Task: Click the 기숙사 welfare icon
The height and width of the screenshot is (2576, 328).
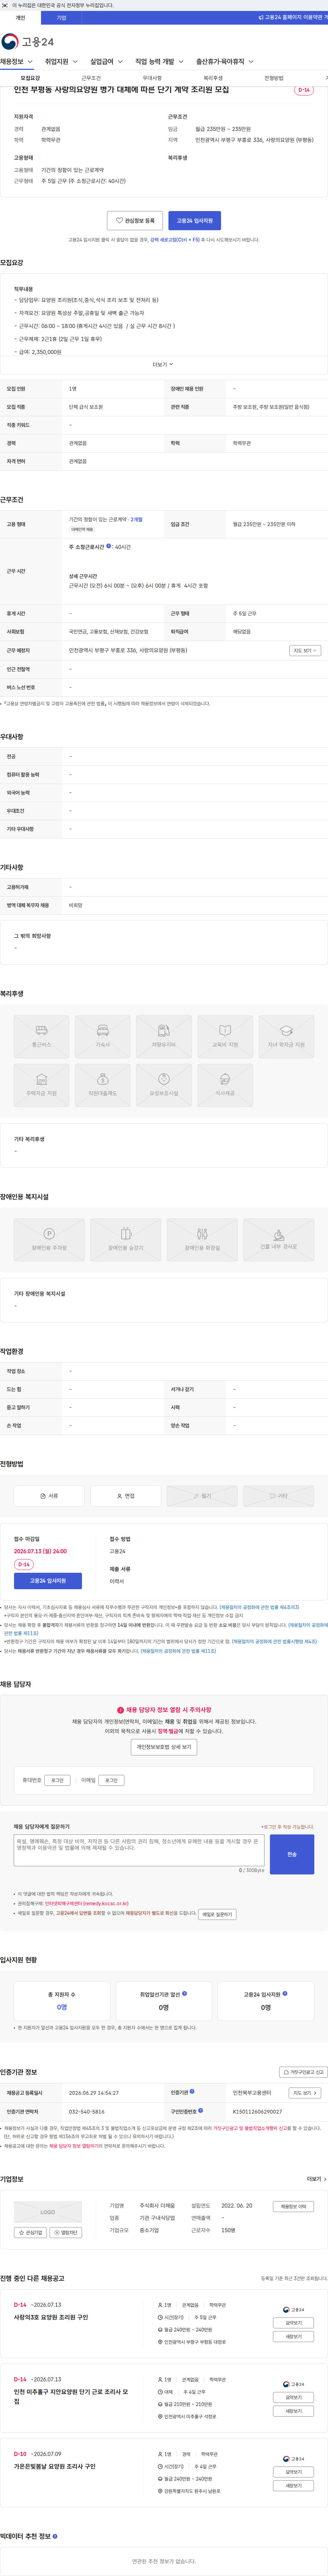Action: [102, 1036]
